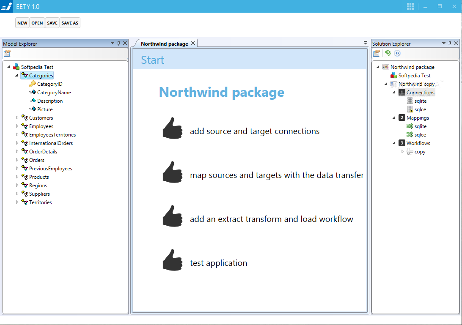The image size is (462, 325).
Task: Click thumbs-up beside map sources and targets
Action: tap(173, 172)
